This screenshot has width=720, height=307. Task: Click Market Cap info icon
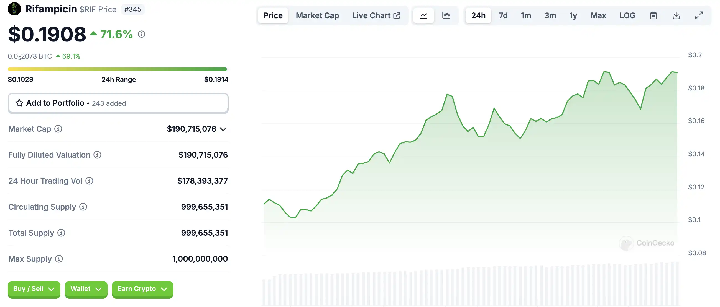pyautogui.click(x=58, y=129)
